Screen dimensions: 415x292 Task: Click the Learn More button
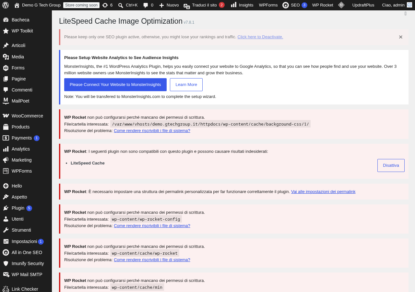186,85
